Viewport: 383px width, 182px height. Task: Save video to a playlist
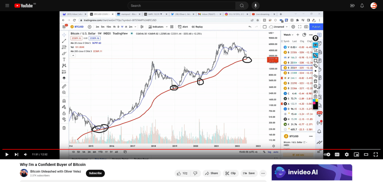click(x=249, y=173)
